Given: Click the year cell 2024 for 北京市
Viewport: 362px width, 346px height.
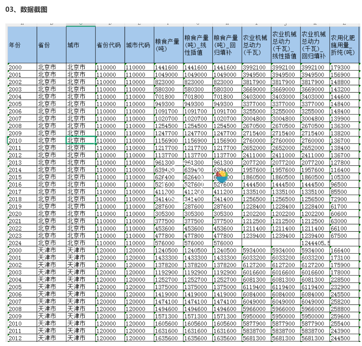Looking at the screenshot, I should pyautogui.click(x=22, y=243).
